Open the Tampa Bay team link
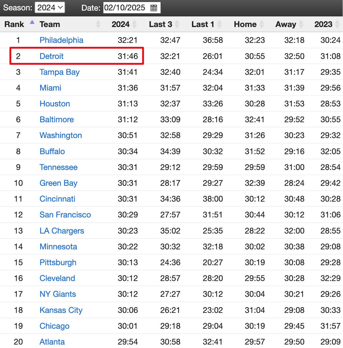Image resolution: width=343 pixels, height=348 pixels. (59, 72)
